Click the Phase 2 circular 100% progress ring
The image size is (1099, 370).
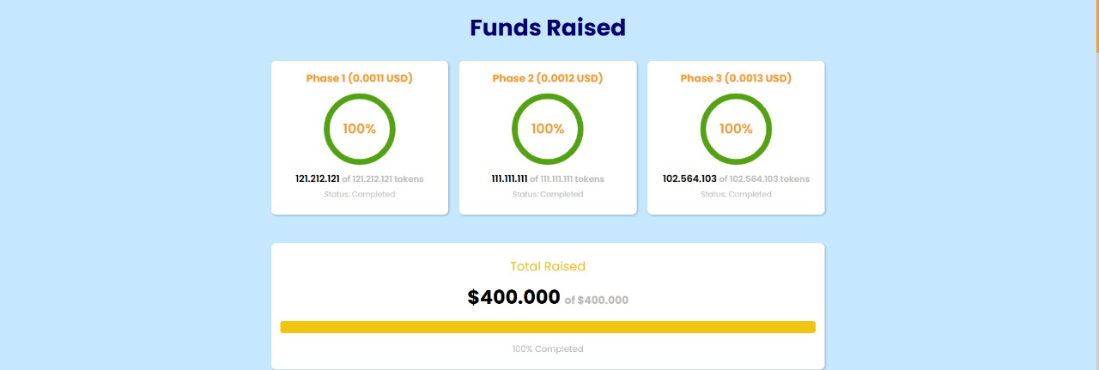[547, 129]
